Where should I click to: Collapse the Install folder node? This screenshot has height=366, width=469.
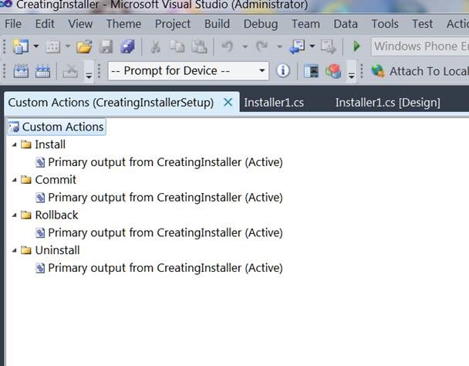point(14,144)
